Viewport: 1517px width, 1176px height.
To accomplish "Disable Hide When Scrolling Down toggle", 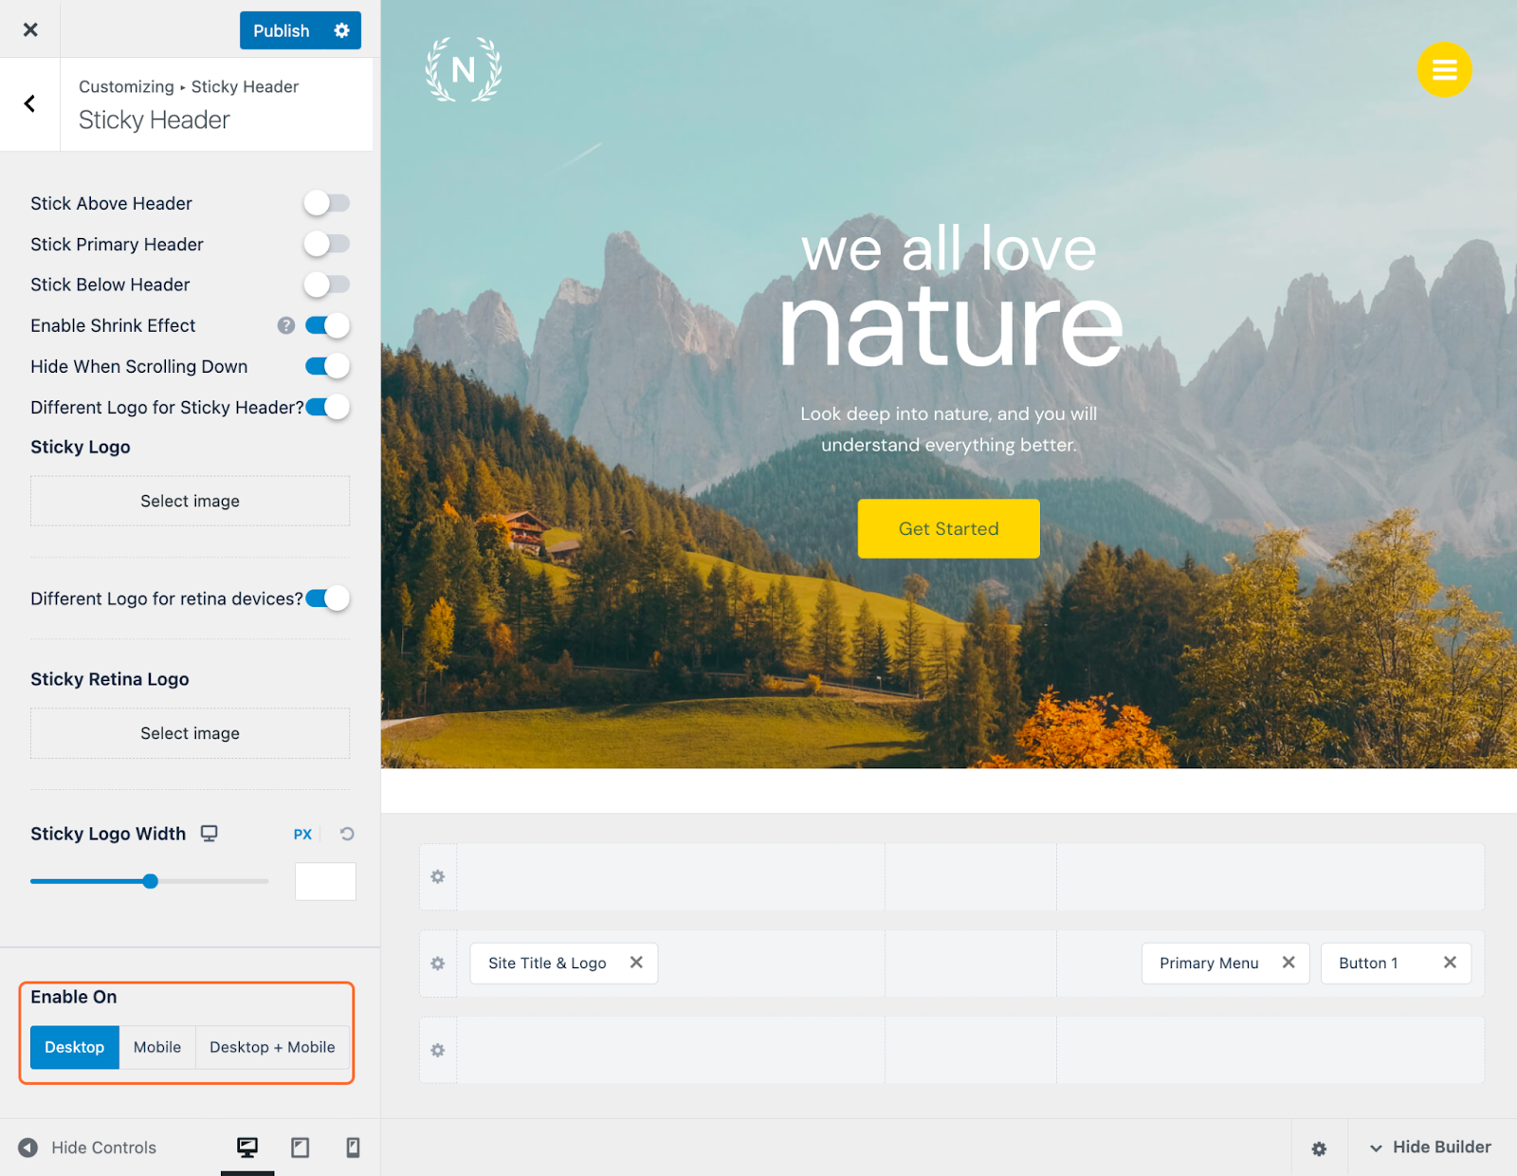I will 327,366.
